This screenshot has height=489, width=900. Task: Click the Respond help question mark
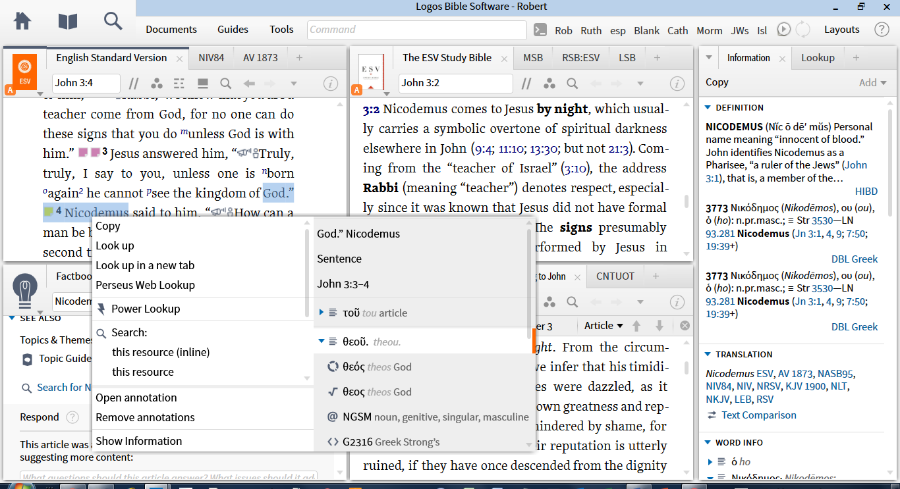point(72,417)
